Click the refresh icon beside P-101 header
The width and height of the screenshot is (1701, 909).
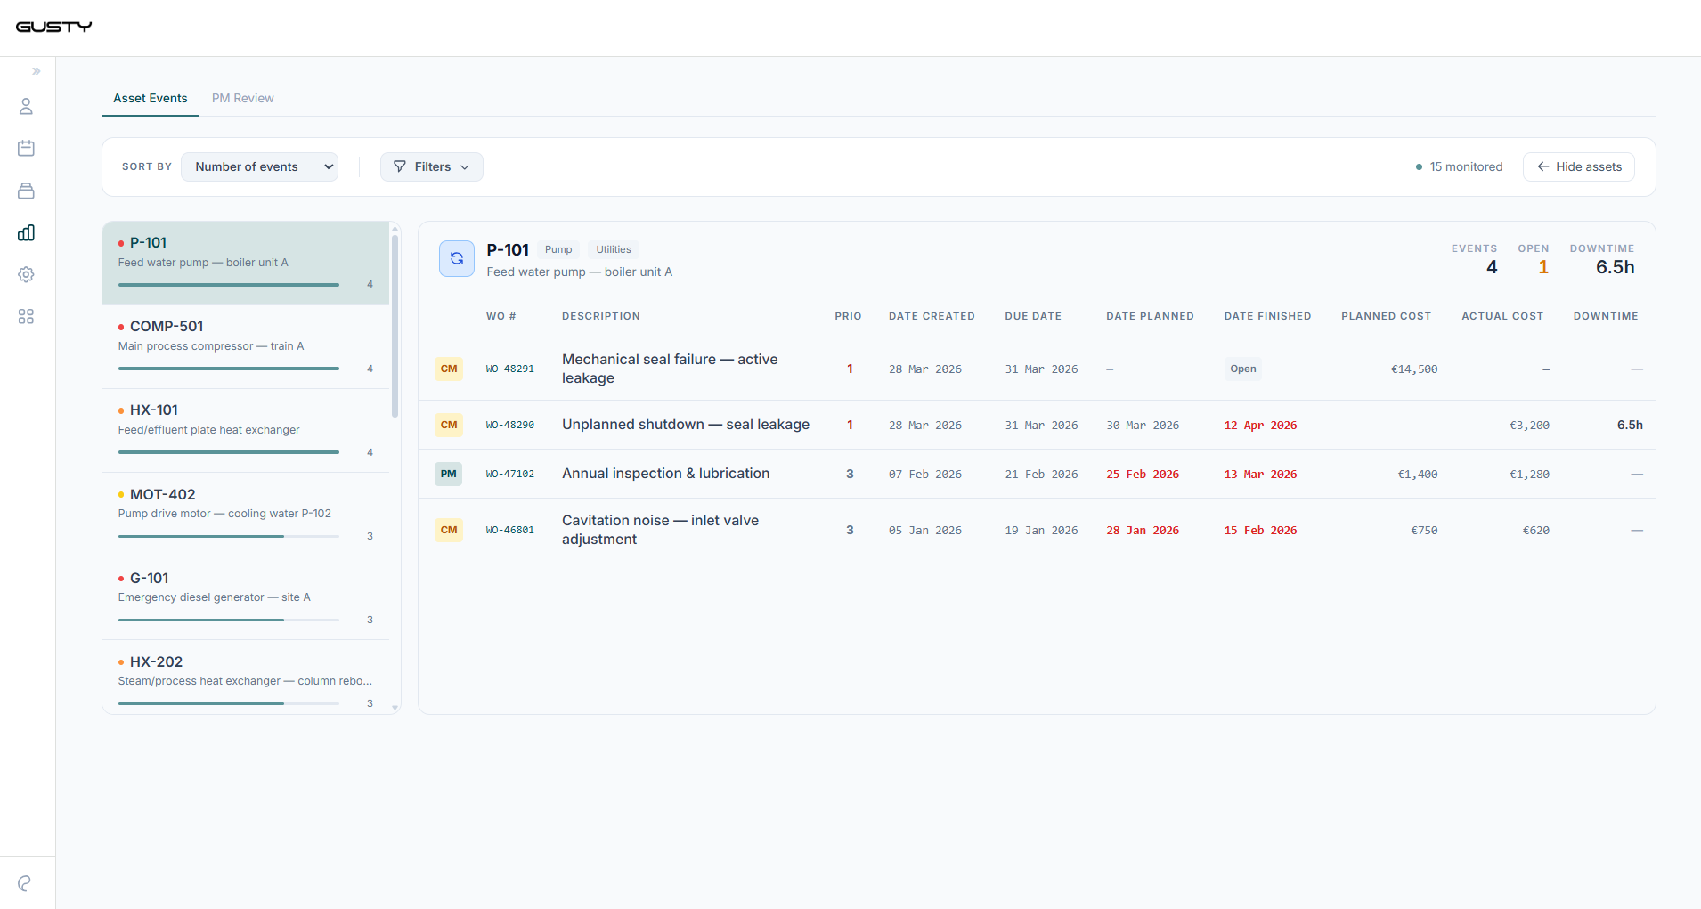[457, 259]
